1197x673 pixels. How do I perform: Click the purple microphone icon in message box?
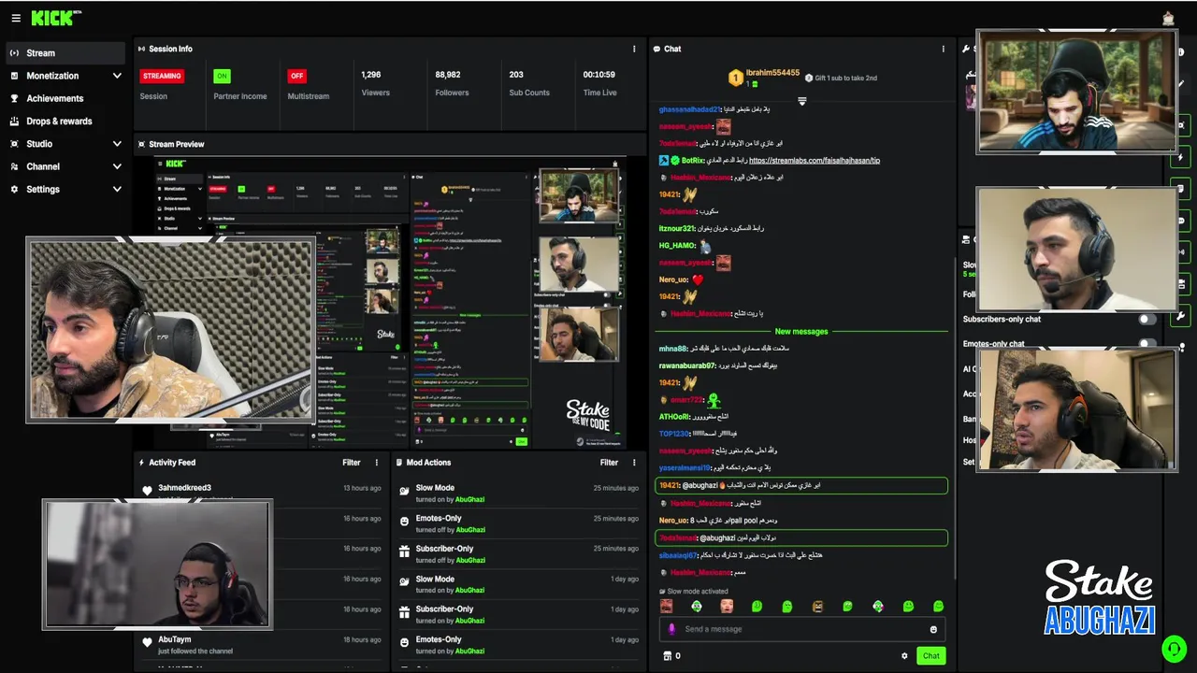point(671,629)
